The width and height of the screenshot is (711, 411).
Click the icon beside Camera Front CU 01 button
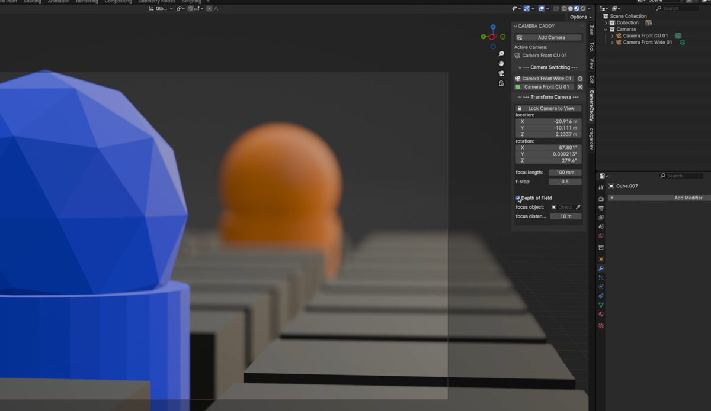click(580, 87)
